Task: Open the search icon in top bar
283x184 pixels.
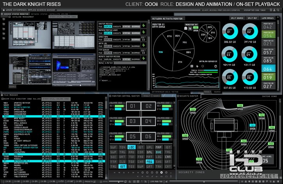Action: [x=278, y=10]
